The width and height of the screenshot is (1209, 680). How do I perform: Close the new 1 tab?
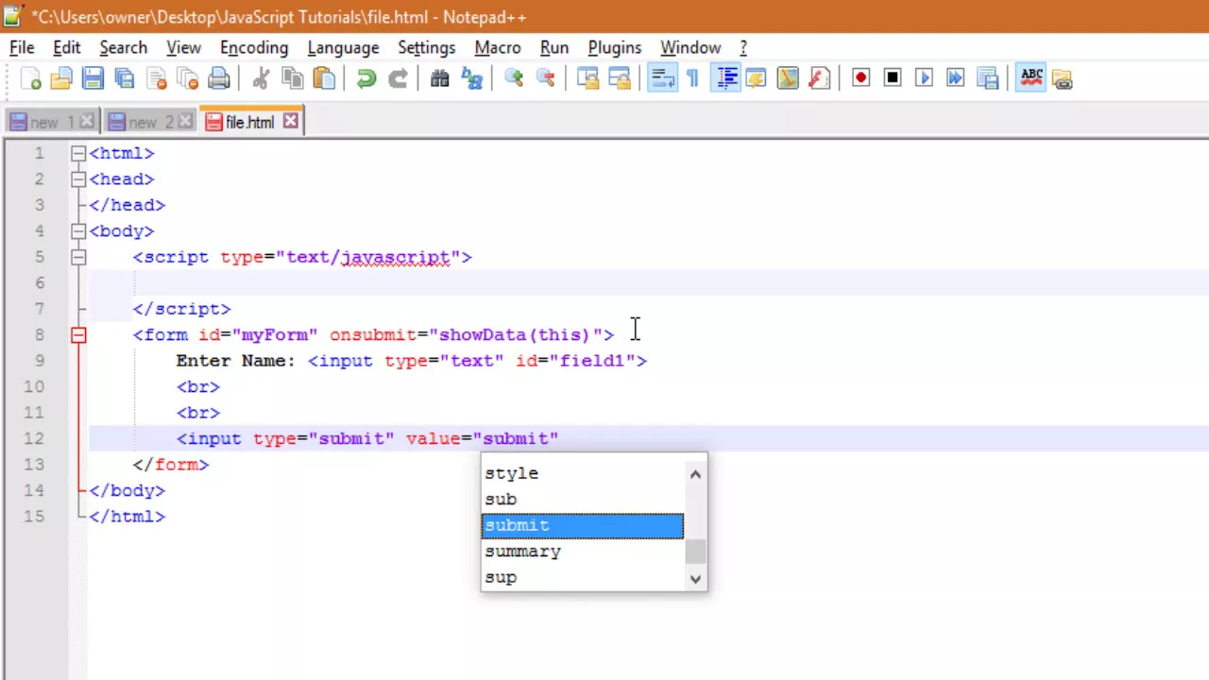87,121
